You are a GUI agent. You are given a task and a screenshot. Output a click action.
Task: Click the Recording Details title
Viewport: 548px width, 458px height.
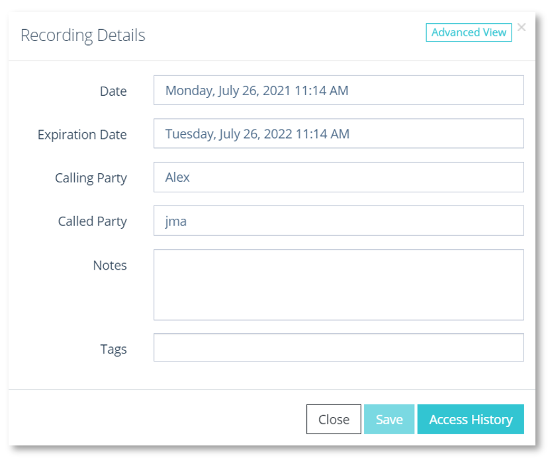tap(83, 35)
